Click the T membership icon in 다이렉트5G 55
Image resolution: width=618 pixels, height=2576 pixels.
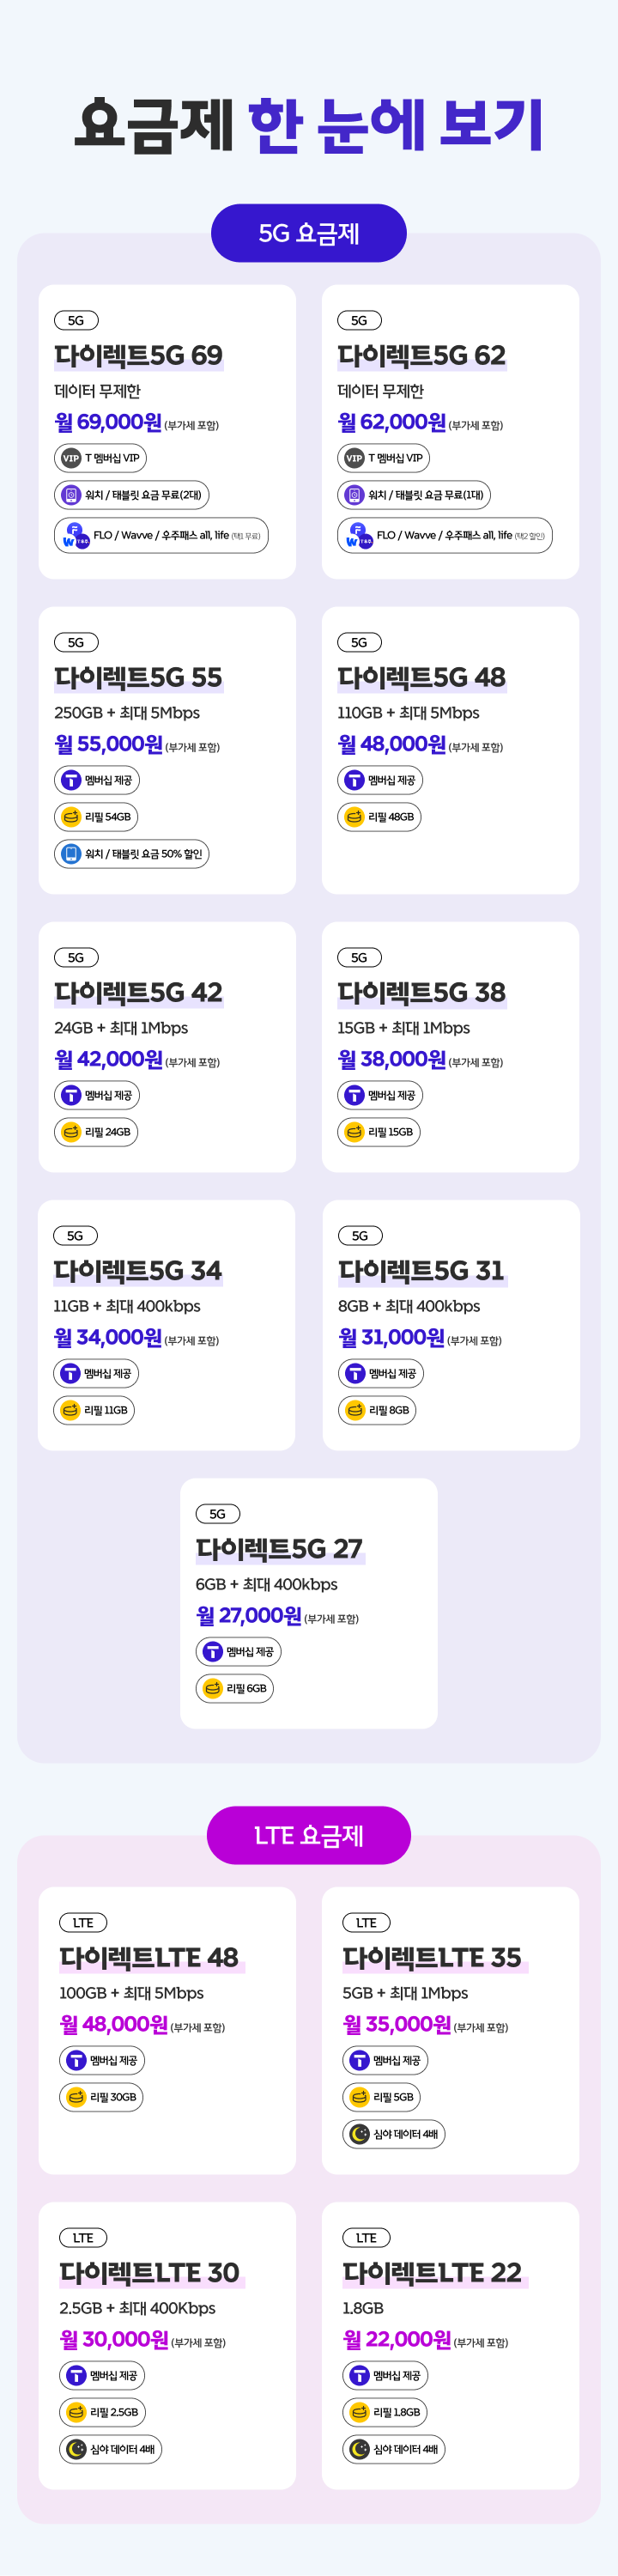pyautogui.click(x=71, y=780)
